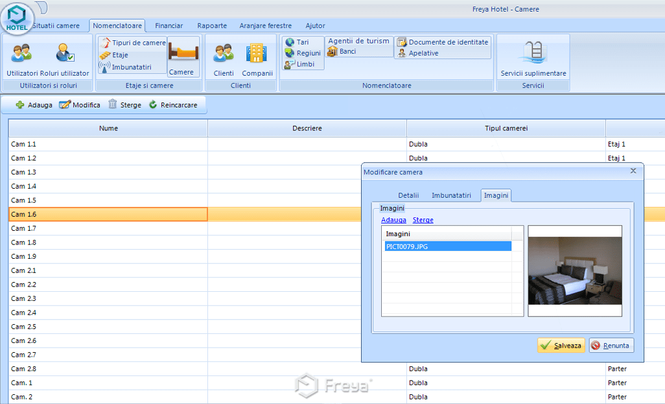Click the Sterge trash toolbar button

click(124, 105)
